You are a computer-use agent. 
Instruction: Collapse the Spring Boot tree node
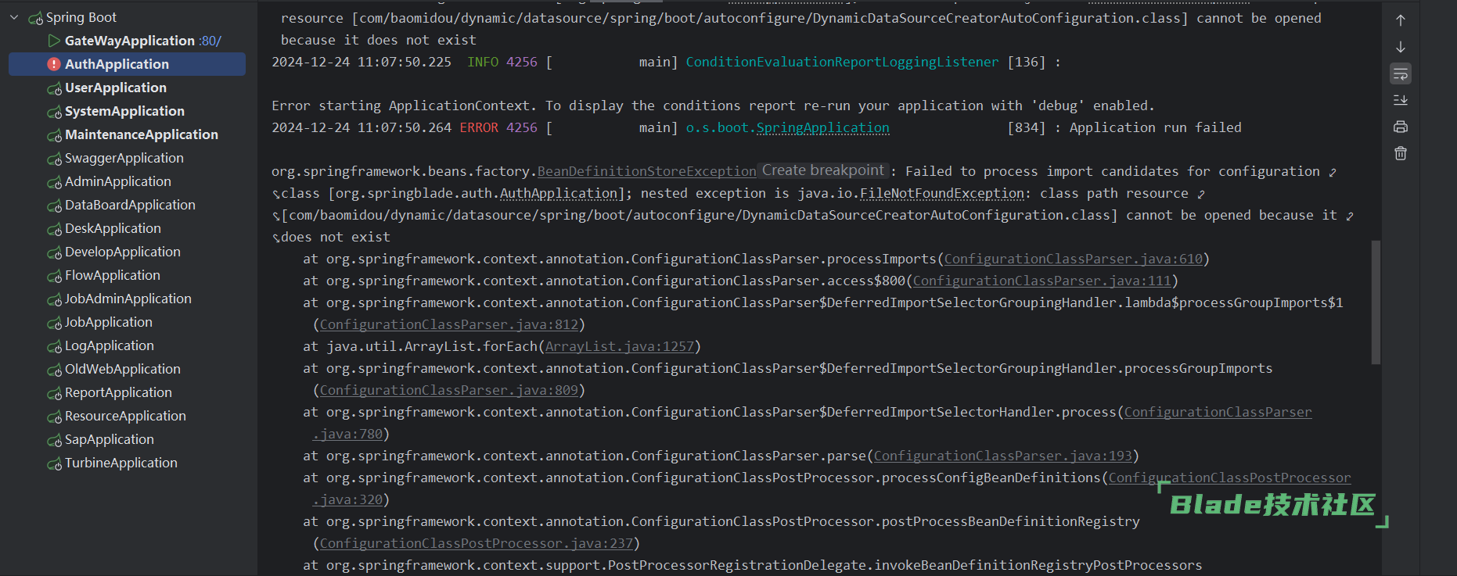pyautogui.click(x=14, y=17)
